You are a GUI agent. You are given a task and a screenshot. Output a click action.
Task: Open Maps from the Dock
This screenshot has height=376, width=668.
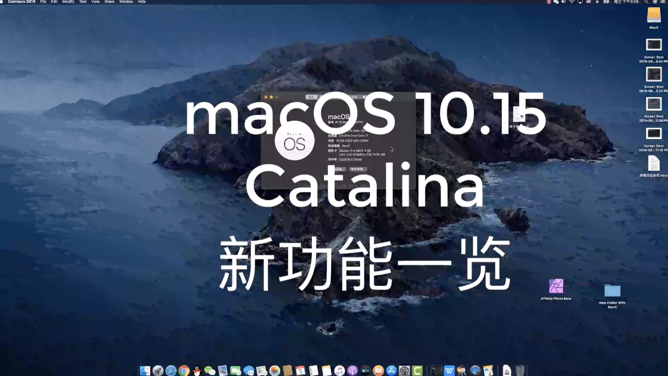pyautogui.click(x=262, y=370)
